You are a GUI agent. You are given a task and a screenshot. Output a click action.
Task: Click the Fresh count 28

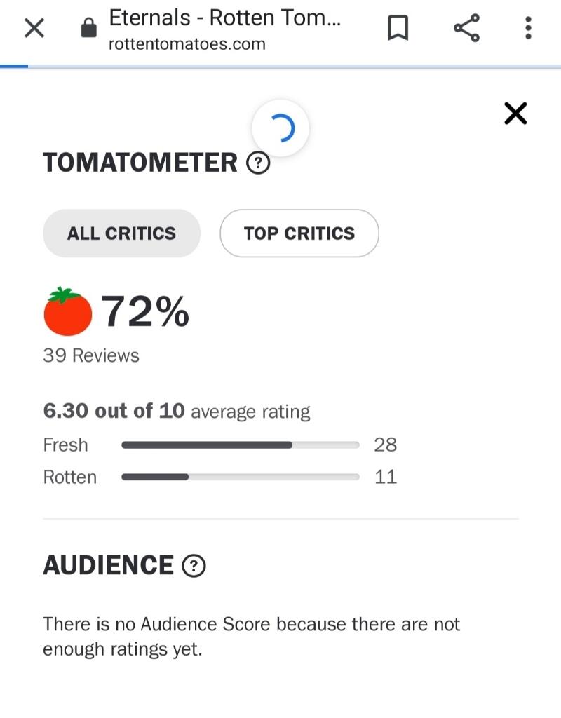point(386,445)
